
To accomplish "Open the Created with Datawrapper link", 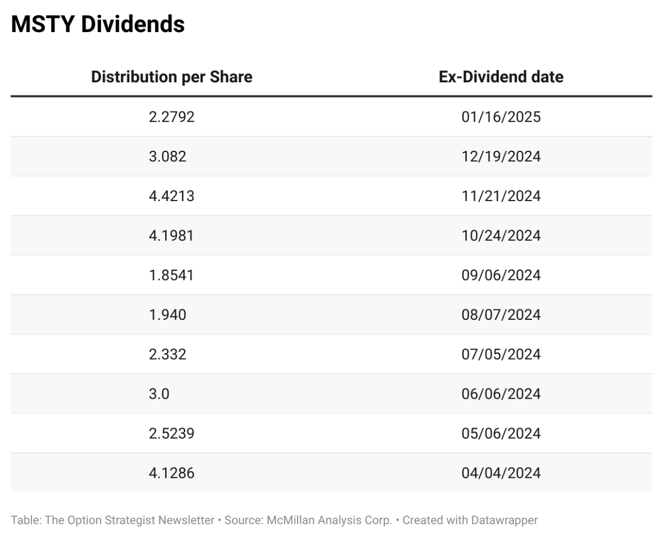I will pyautogui.click(x=470, y=520).
